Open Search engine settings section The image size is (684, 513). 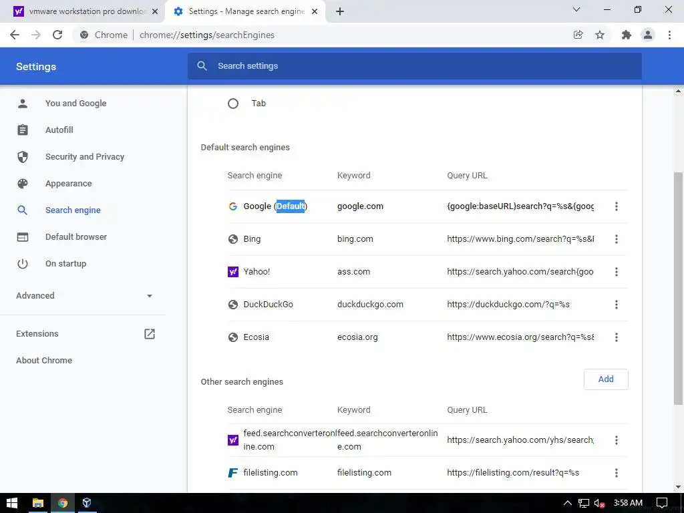pyautogui.click(x=73, y=210)
